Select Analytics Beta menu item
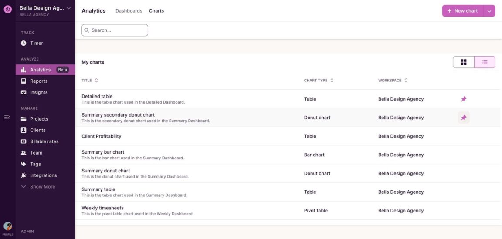The image size is (502, 239). click(45, 70)
